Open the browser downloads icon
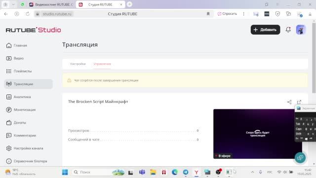316x178 pixels. (310, 14)
